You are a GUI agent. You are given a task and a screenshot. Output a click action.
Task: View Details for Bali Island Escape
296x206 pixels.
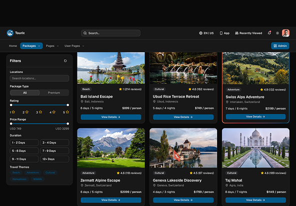[x=111, y=117]
